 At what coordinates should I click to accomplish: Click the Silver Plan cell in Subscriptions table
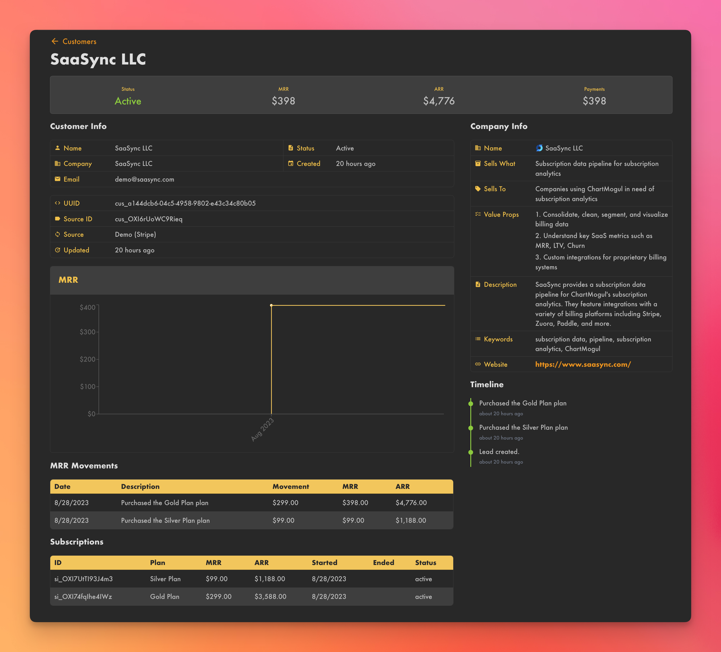click(x=165, y=579)
